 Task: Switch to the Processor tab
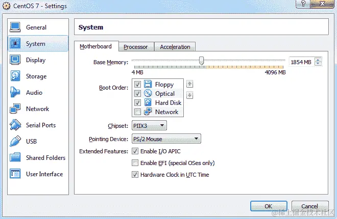136,47
